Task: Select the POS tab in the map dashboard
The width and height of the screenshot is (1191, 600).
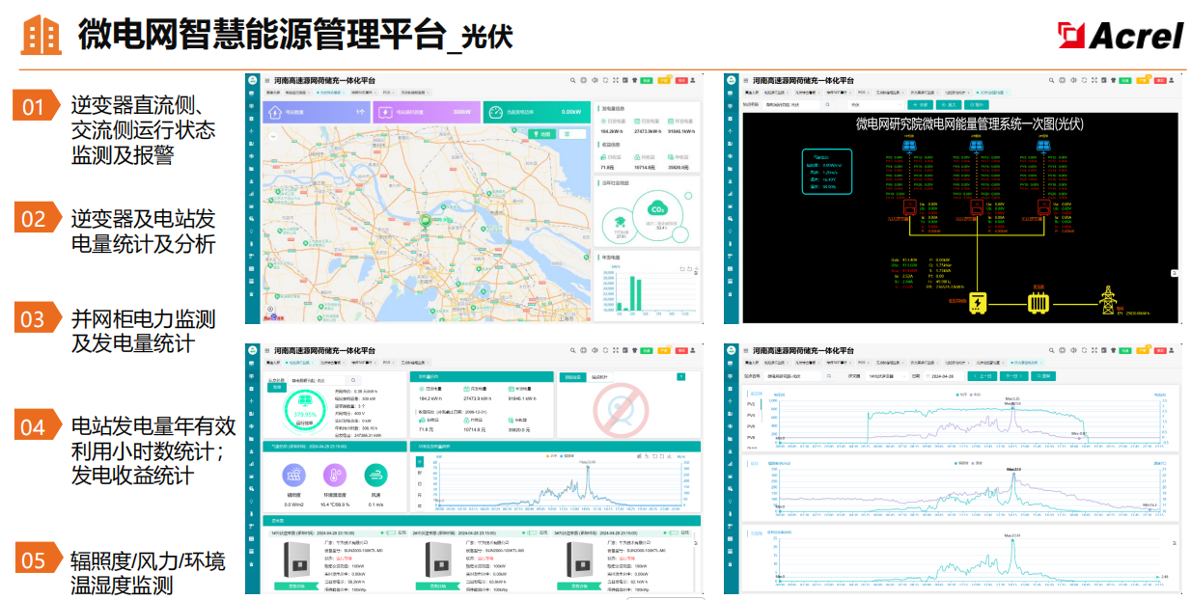Action: (387, 94)
